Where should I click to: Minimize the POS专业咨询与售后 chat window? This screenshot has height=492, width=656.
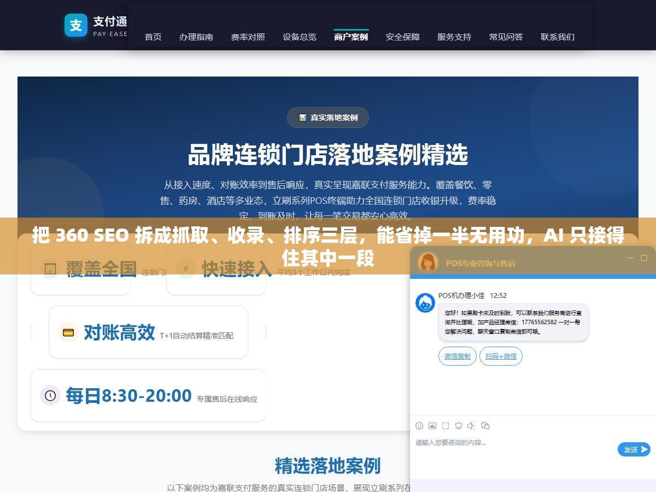tap(630, 258)
